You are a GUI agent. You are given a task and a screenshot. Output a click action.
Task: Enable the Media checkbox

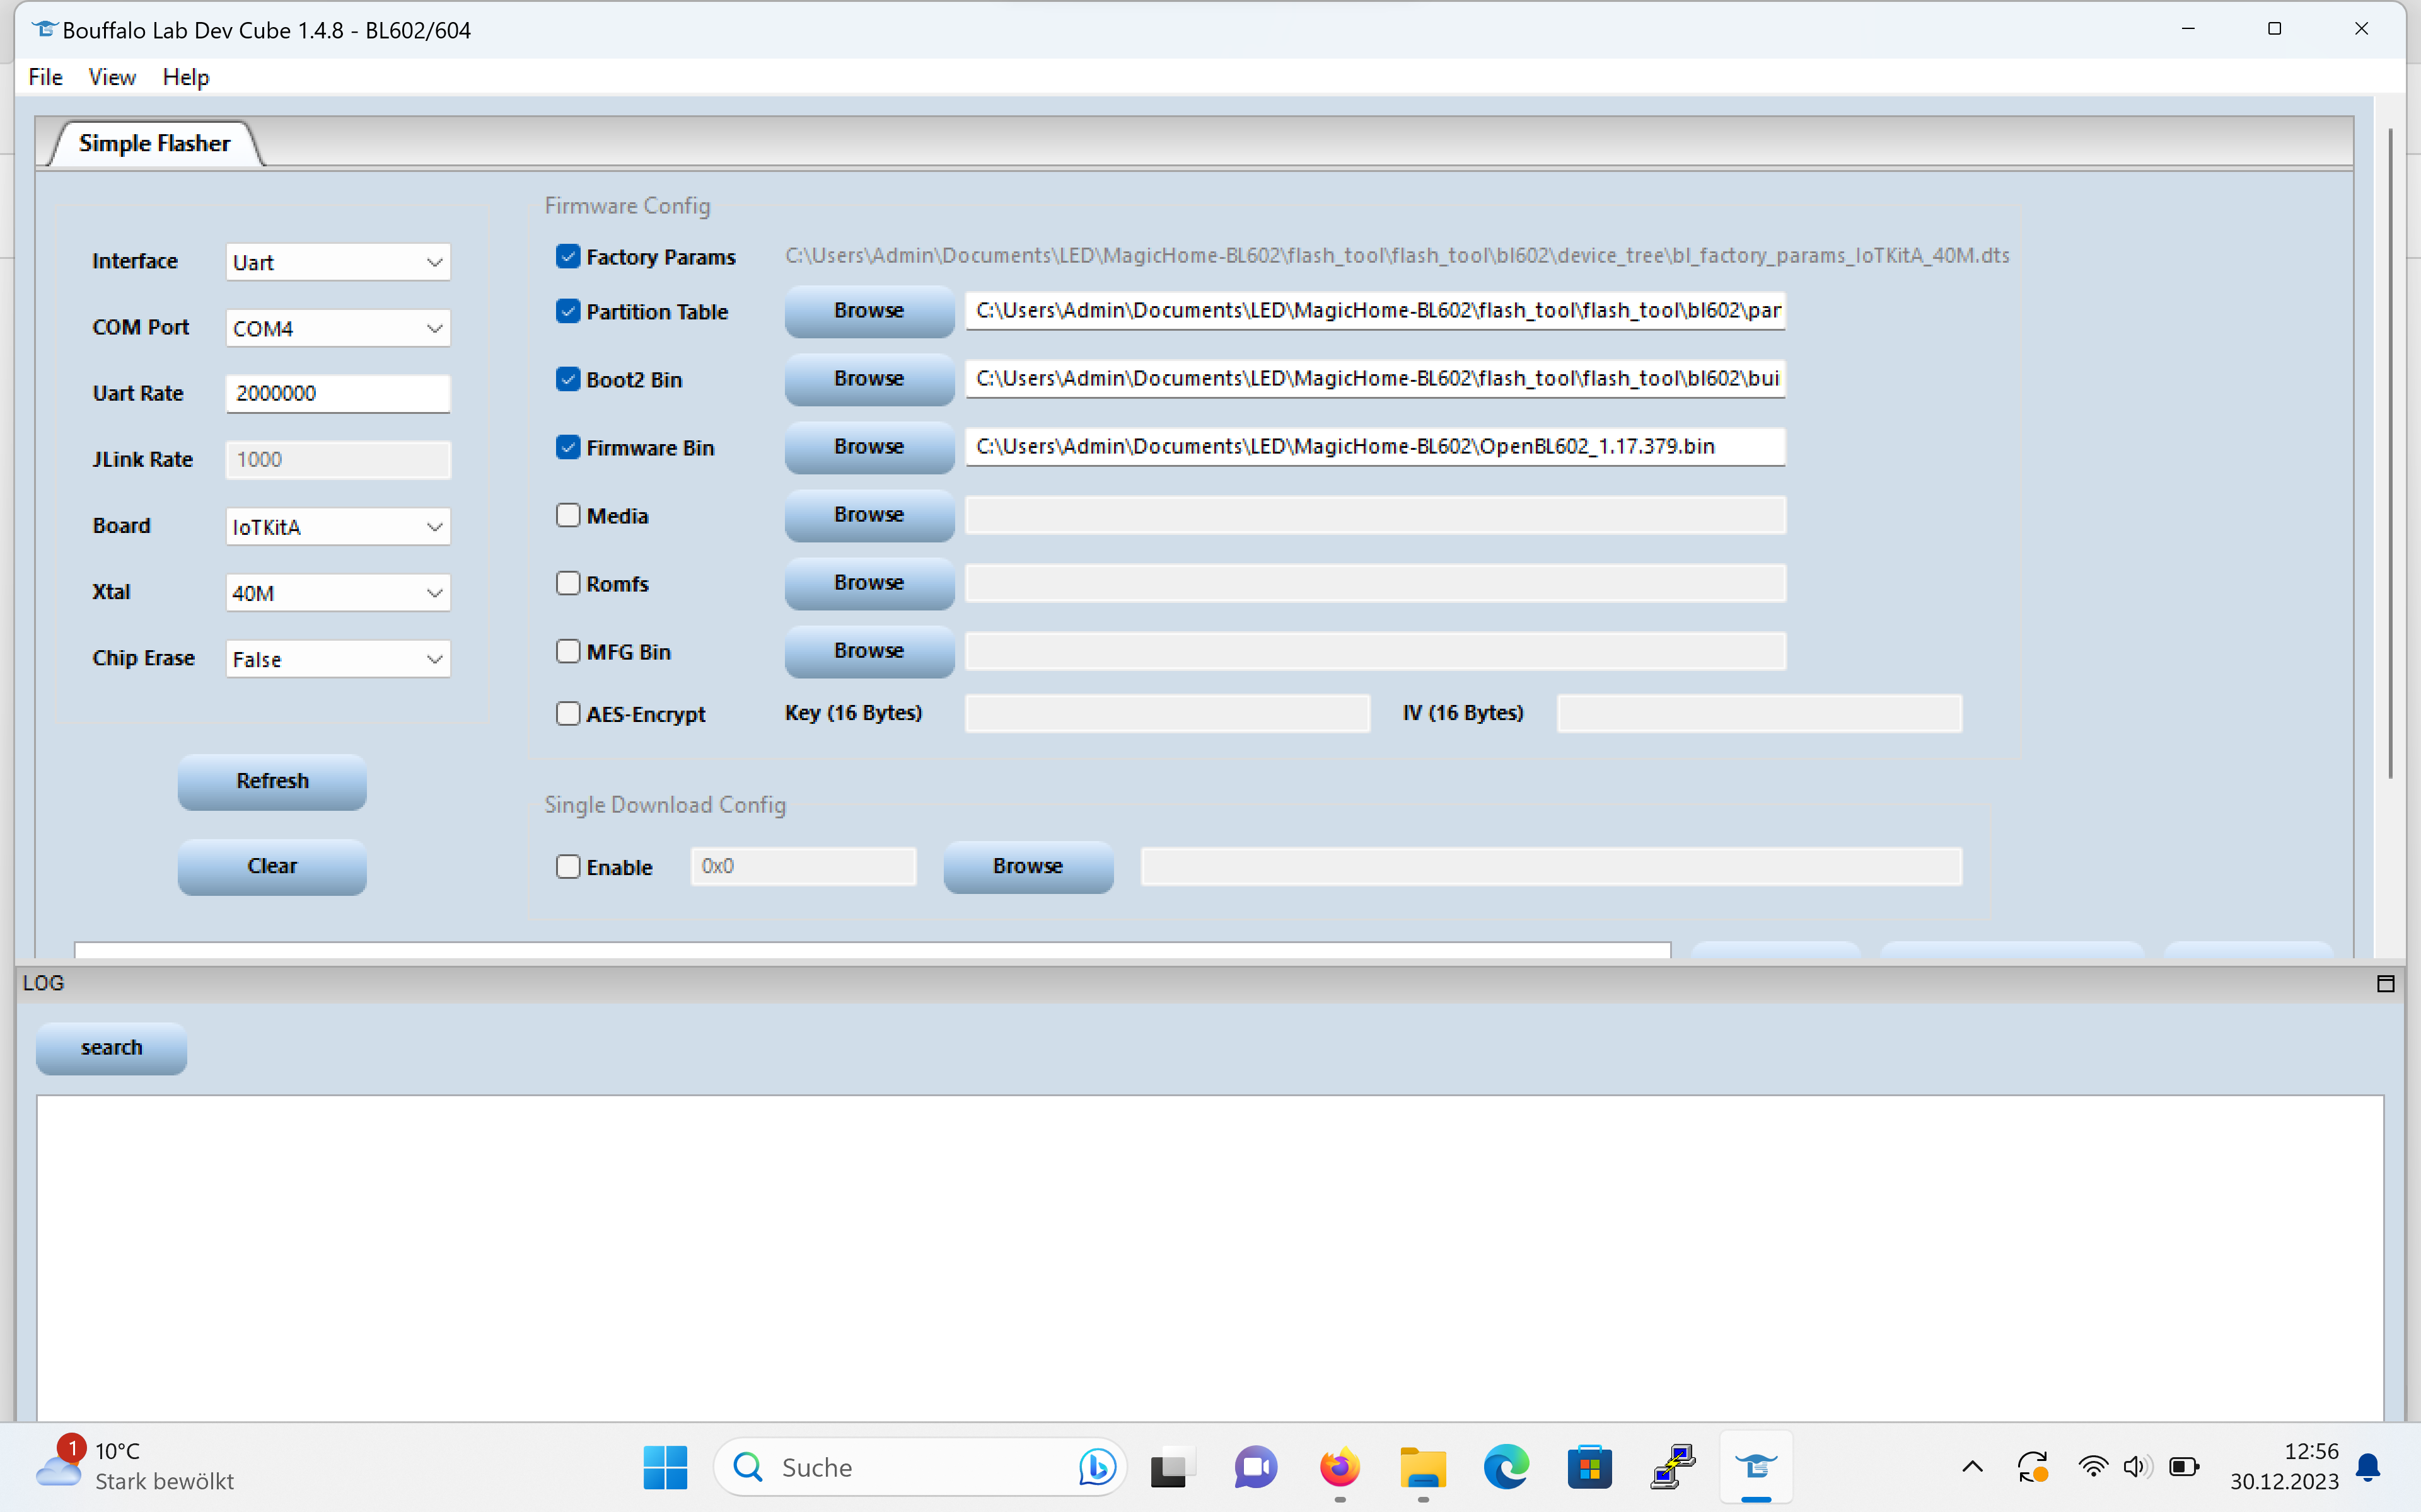click(x=567, y=515)
